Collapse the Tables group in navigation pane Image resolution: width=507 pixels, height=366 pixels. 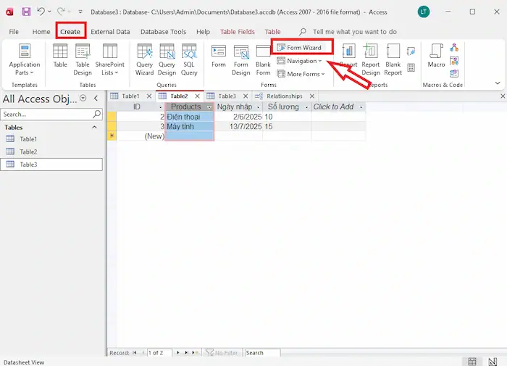coord(94,127)
